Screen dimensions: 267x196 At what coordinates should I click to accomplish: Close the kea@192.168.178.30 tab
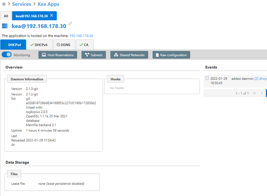click(52, 16)
